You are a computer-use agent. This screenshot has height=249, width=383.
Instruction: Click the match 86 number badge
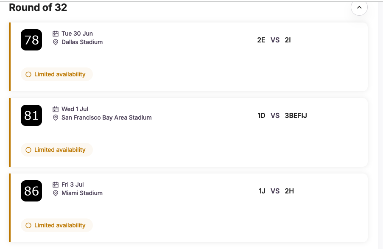[31, 191]
